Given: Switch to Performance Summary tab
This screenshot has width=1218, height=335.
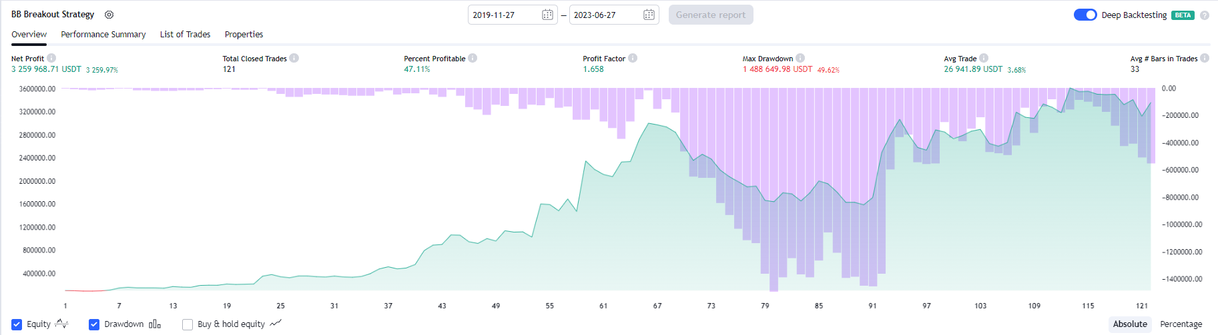Looking at the screenshot, I should point(103,35).
